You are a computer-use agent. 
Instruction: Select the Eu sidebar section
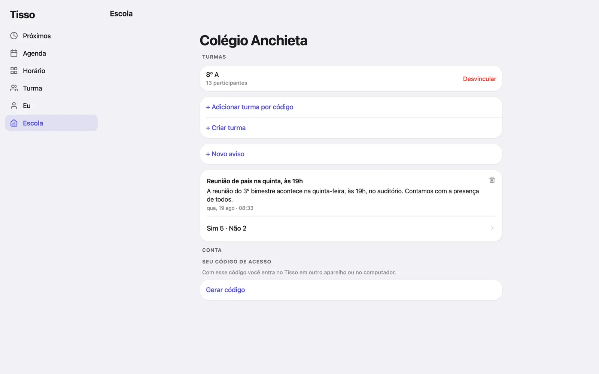[51, 105]
